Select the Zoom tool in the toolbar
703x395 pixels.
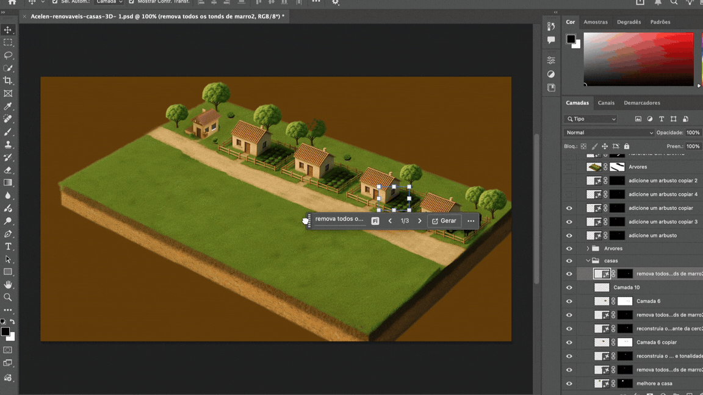click(8, 297)
